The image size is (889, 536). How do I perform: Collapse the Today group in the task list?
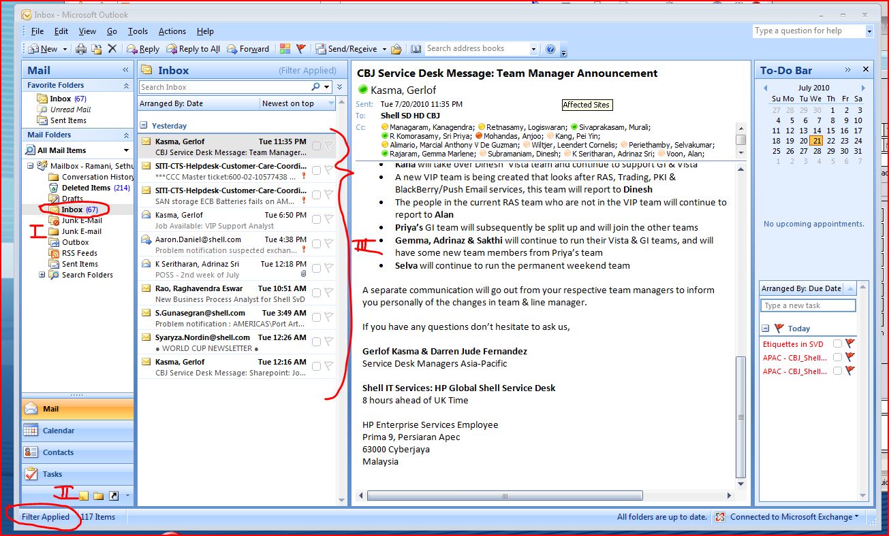(x=765, y=328)
